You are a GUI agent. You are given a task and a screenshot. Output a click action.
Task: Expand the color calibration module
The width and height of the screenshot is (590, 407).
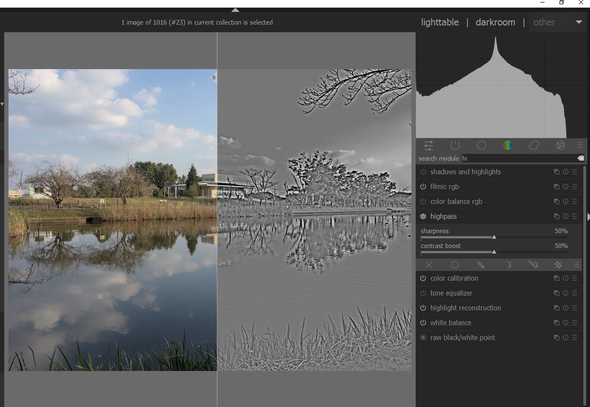coord(454,278)
